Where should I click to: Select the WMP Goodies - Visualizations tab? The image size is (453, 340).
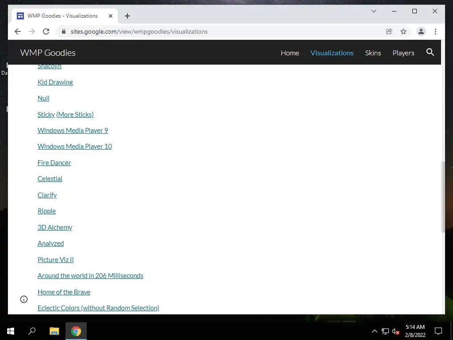[65, 16]
